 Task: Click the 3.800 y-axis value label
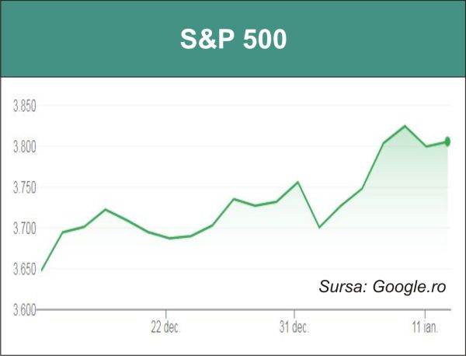[x=25, y=147]
